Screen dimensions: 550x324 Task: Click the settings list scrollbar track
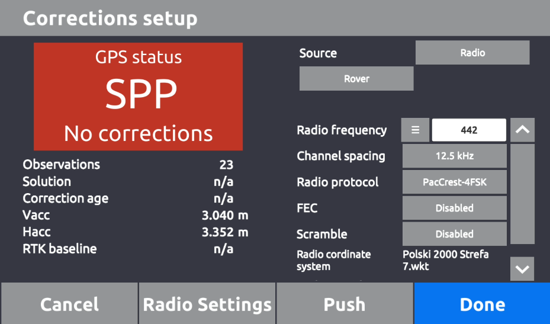pos(522,194)
